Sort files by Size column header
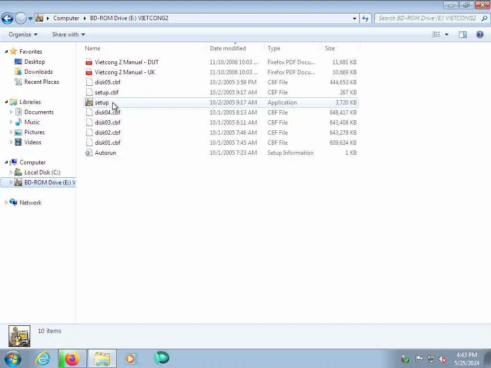 pyautogui.click(x=330, y=48)
